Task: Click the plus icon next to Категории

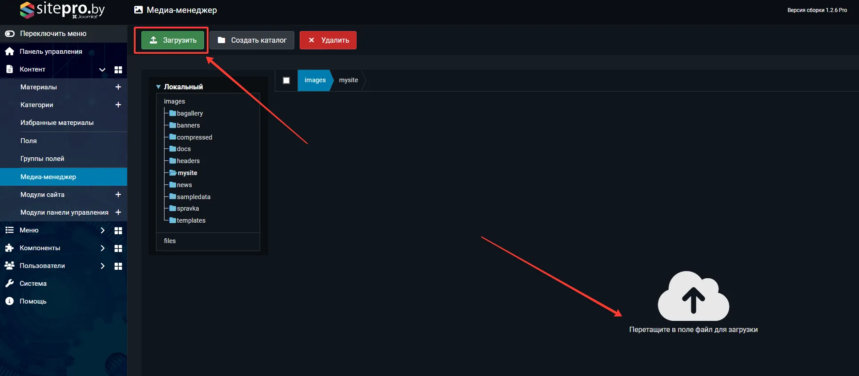Action: coord(118,105)
